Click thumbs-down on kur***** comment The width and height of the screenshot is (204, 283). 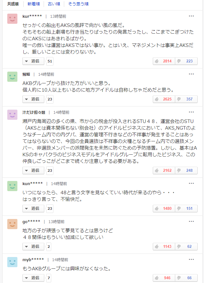click(186, 61)
